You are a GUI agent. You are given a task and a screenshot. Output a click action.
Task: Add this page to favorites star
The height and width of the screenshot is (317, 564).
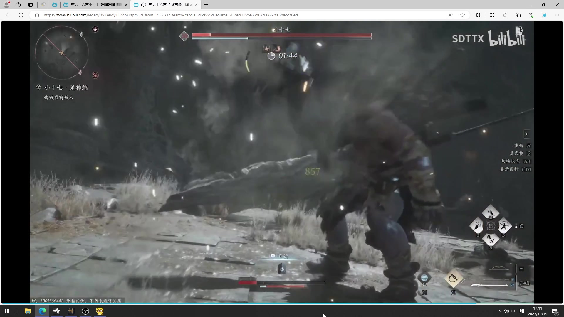[462, 15]
